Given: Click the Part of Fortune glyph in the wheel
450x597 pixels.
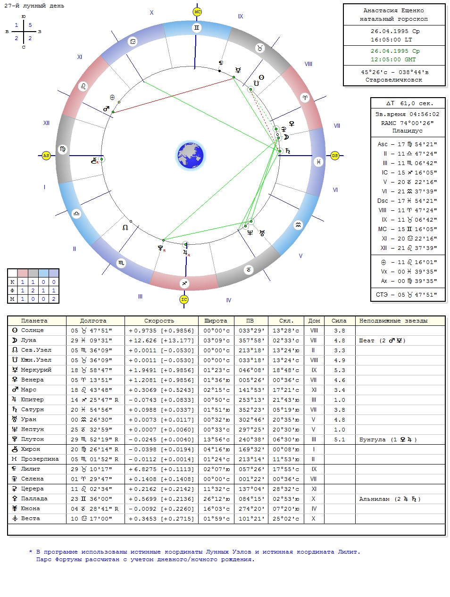Looking at the screenshot, I should coord(112,97).
